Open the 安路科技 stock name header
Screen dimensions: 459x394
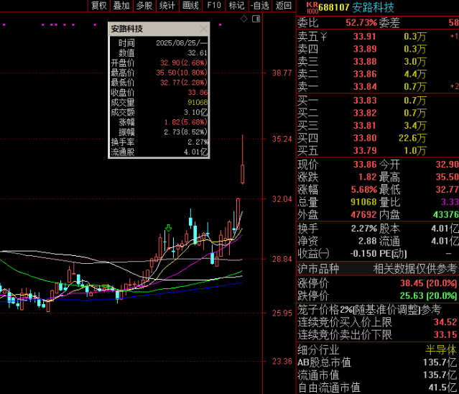click(373, 8)
